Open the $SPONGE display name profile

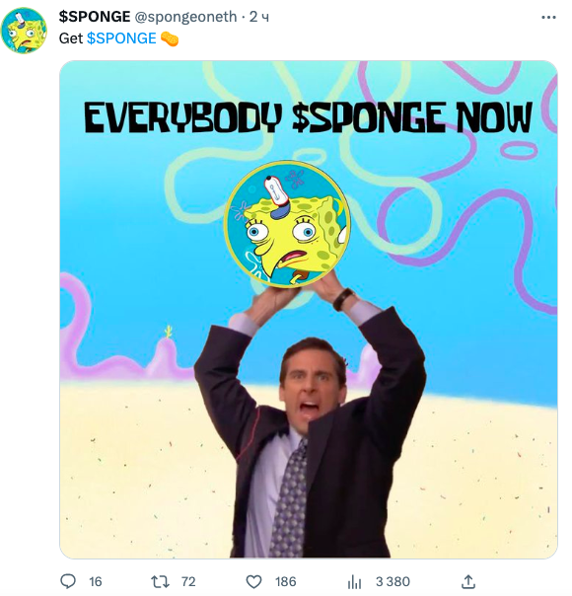tap(95, 17)
